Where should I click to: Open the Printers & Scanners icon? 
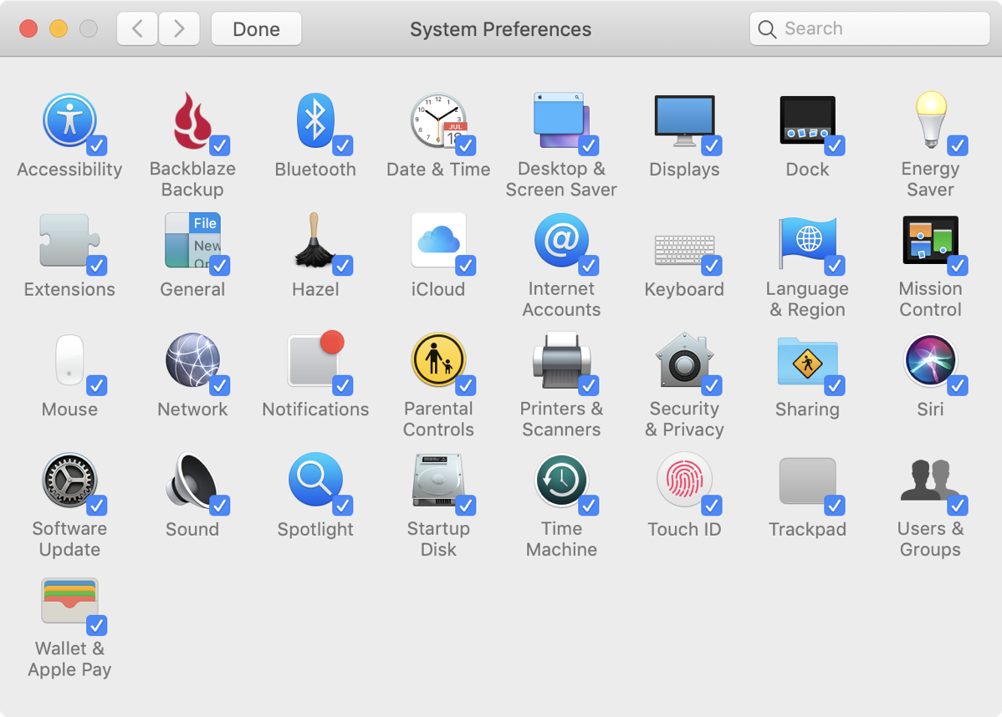(561, 360)
